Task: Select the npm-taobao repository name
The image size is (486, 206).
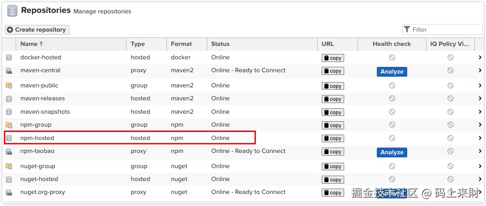Action: [37, 151]
